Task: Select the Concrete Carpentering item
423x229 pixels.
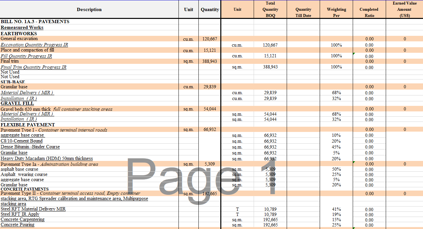Action: click(x=23, y=219)
